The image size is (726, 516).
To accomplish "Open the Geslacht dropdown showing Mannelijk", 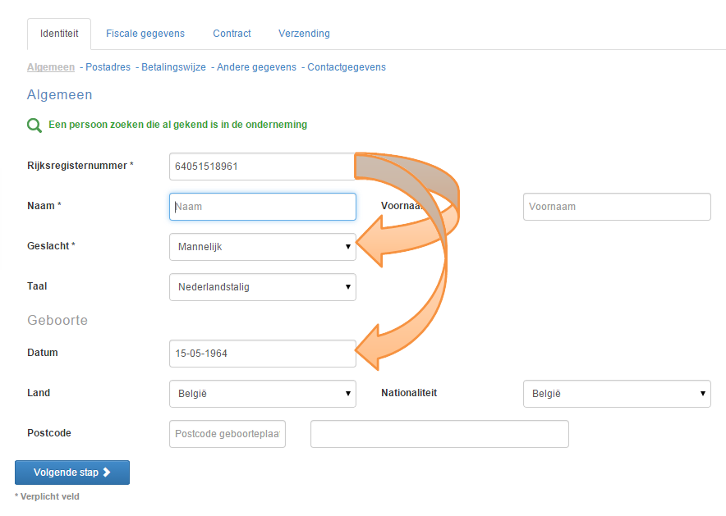I will (263, 247).
